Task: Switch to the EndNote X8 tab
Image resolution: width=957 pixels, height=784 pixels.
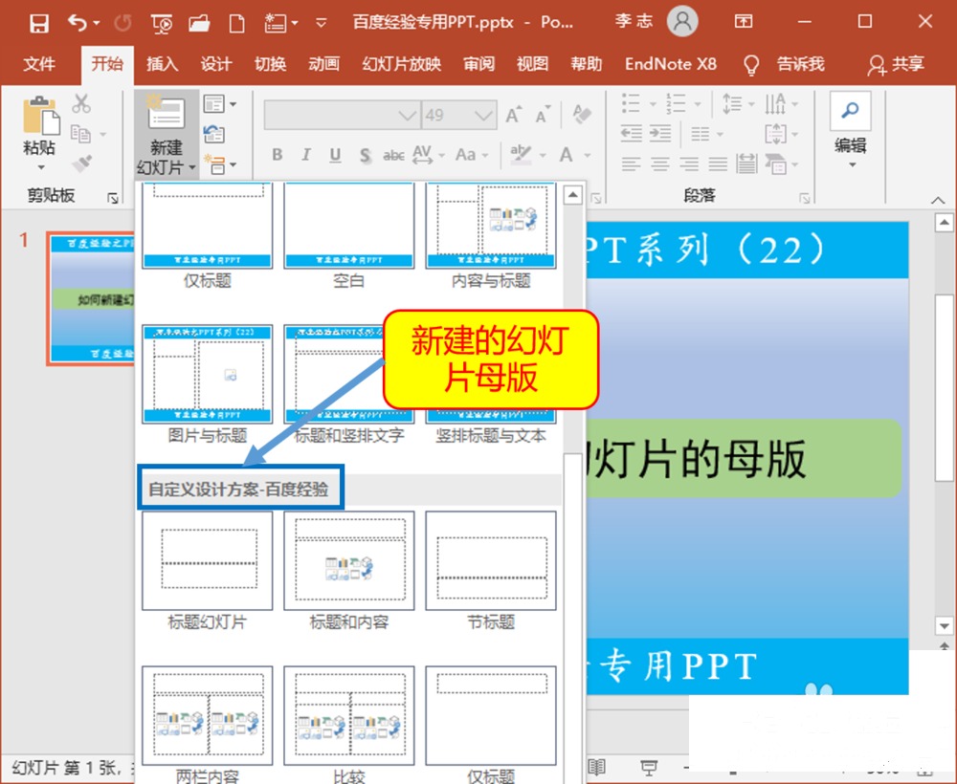Action: [x=670, y=64]
